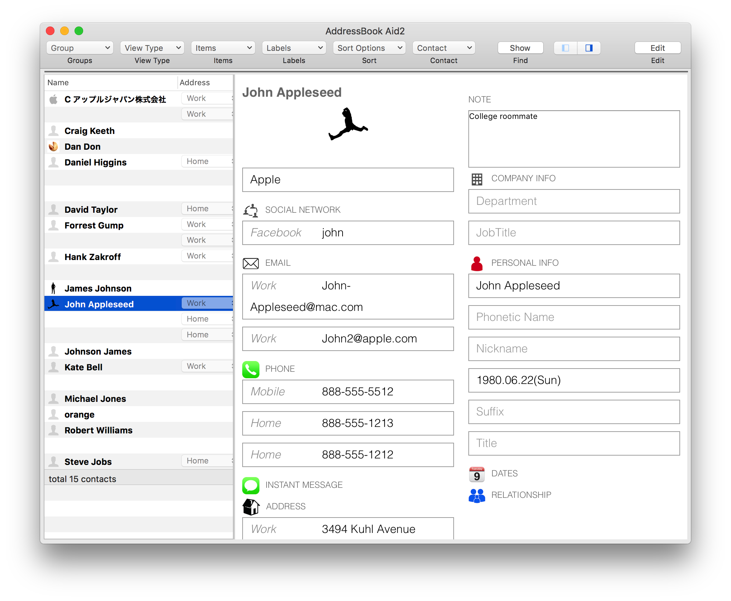This screenshot has height=601, width=731.
Task: Click Michael Jones' placeholder avatar icon
Action: [53, 399]
